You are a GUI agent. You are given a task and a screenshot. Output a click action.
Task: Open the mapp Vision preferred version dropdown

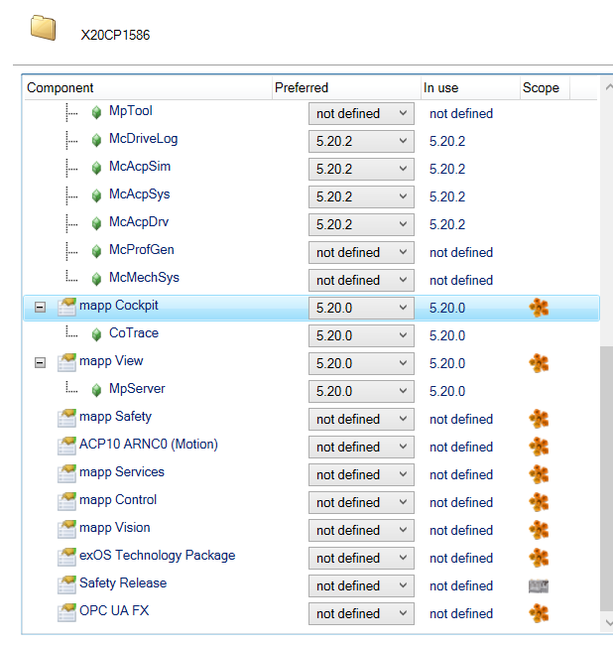click(x=361, y=530)
